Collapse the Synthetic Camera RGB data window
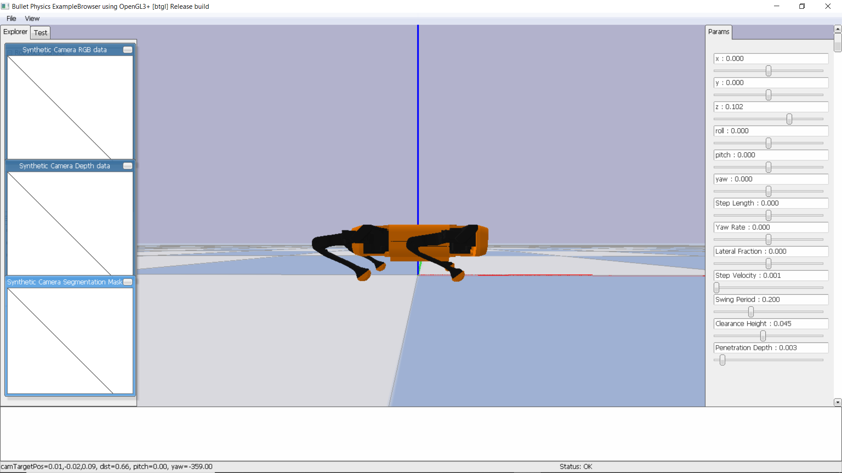 tap(128, 50)
